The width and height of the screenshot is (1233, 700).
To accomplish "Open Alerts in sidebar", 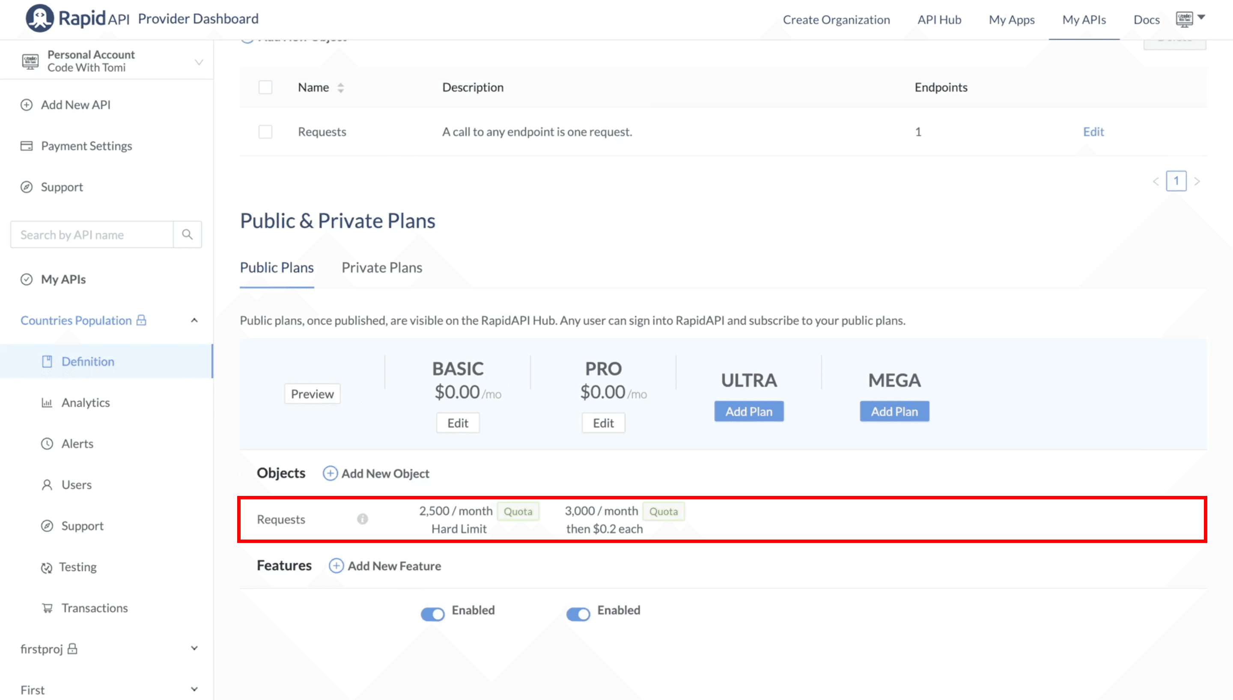I will tap(77, 444).
